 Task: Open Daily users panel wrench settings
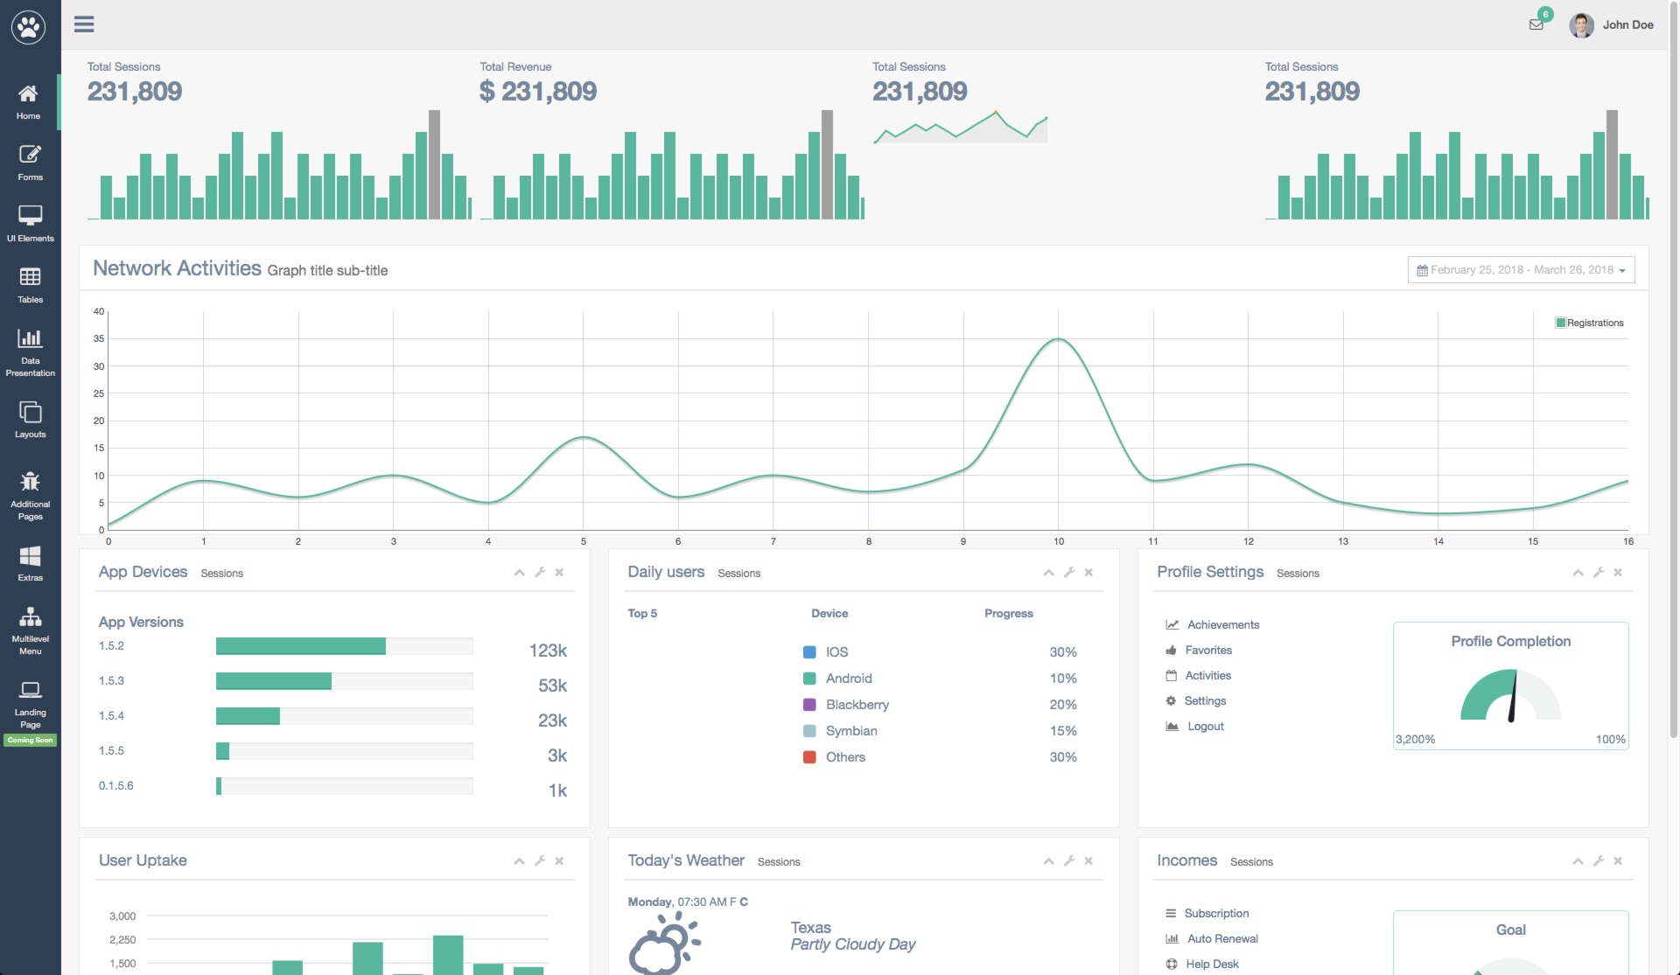[1069, 573]
